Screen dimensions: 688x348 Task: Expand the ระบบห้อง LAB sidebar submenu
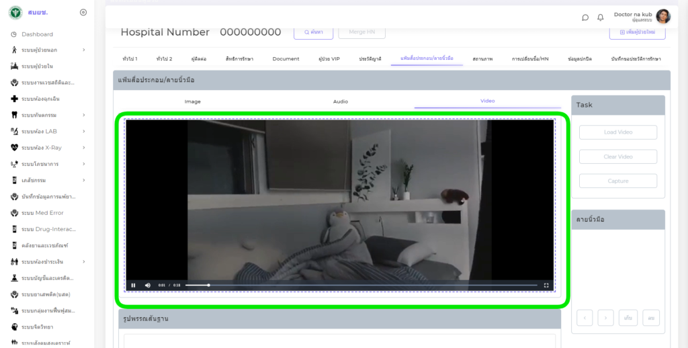pos(83,132)
